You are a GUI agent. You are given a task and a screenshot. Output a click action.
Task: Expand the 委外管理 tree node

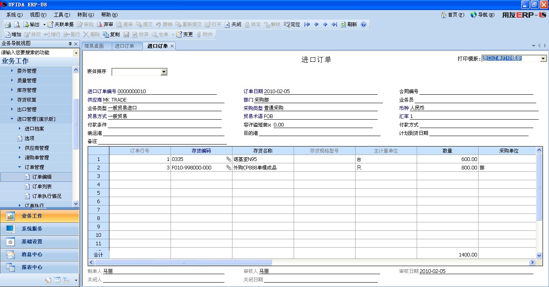12,71
